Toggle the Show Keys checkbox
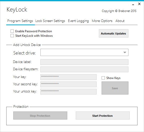Screen dimensions: 144x132 click(x=103, y=78)
